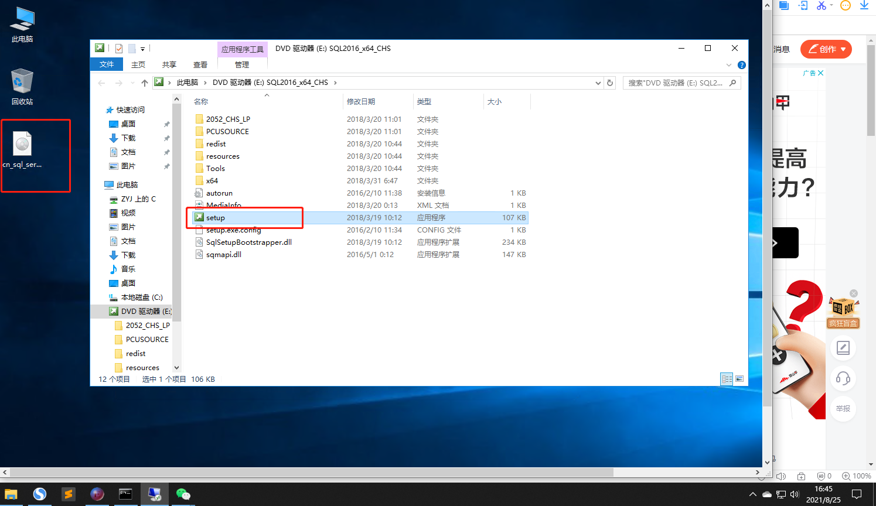Open ZYJ 上的 C network drive in tree

(138, 199)
